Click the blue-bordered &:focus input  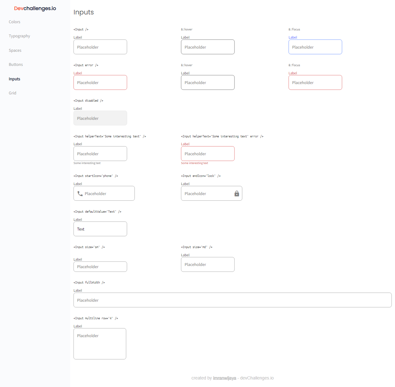pos(315,47)
